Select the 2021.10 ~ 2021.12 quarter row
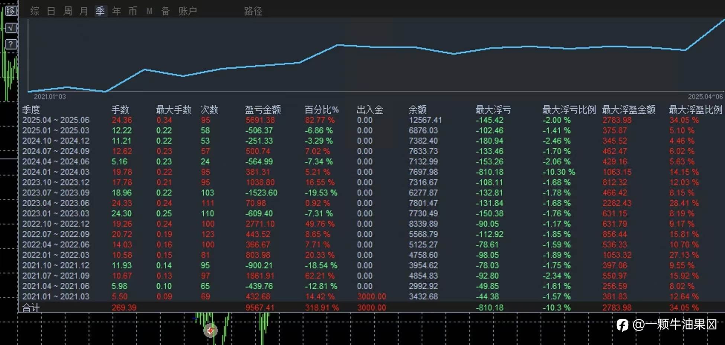The width and height of the screenshot is (725, 345). [x=371, y=266]
